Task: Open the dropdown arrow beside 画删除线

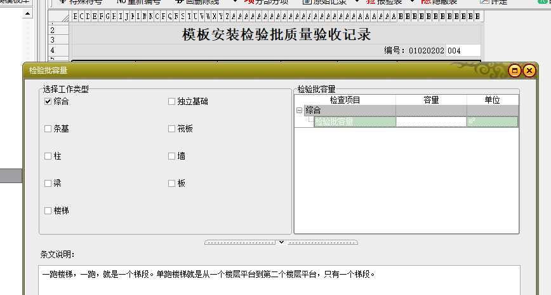Action: tap(235, 1)
